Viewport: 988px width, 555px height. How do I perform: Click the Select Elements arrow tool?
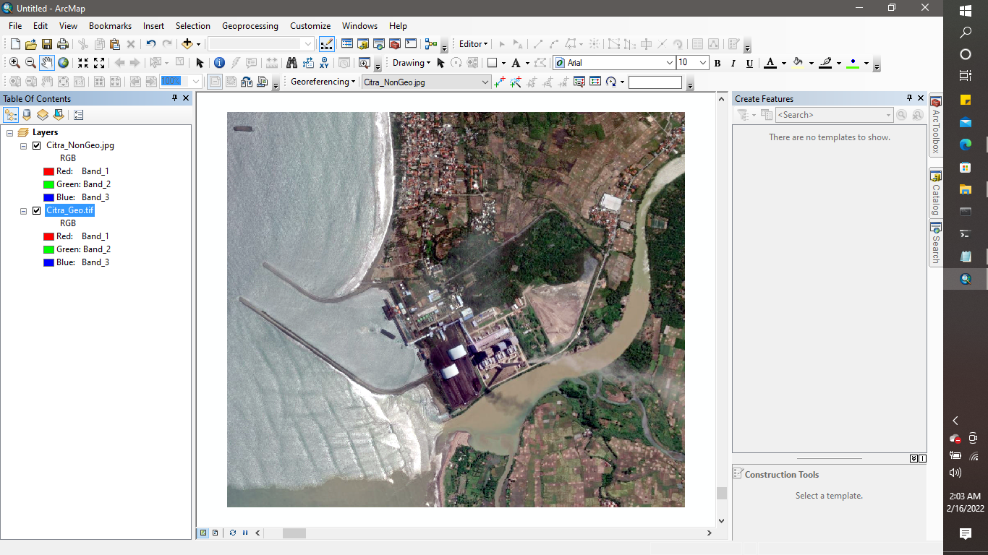tap(200, 63)
